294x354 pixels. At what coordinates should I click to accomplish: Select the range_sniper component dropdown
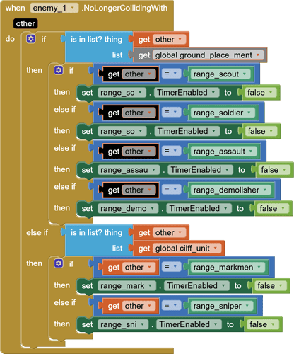pos(222,306)
